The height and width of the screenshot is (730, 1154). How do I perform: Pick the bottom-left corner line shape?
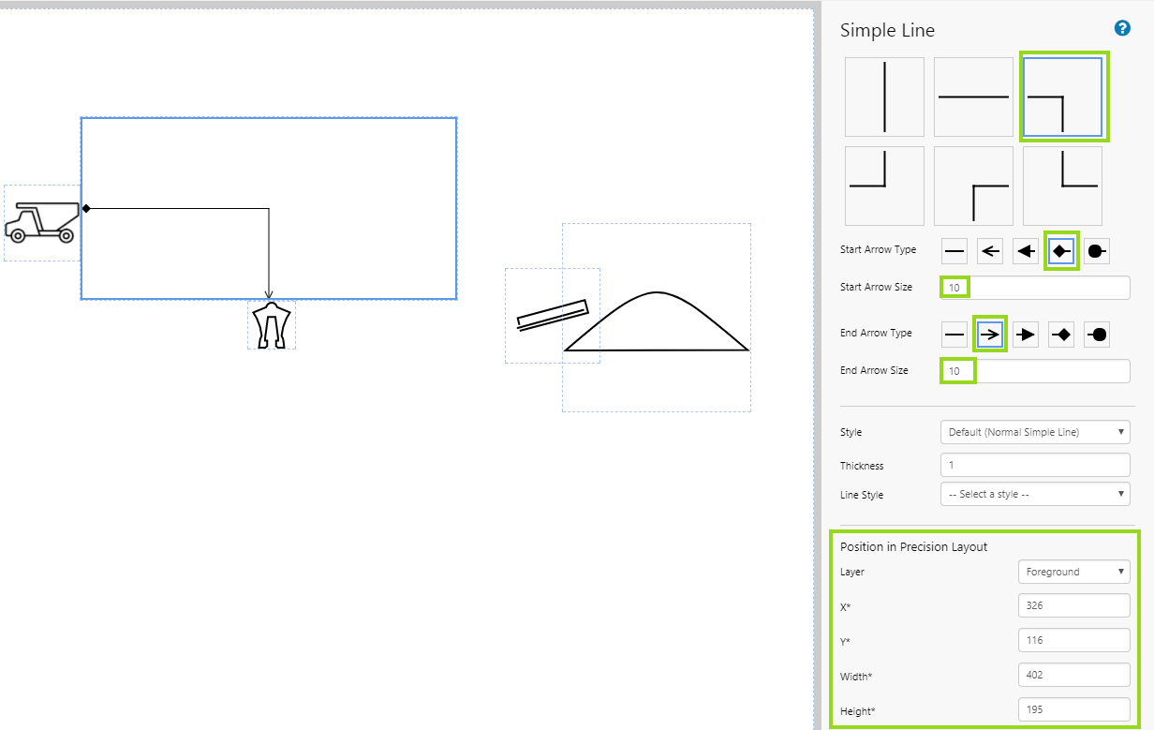tap(1062, 186)
